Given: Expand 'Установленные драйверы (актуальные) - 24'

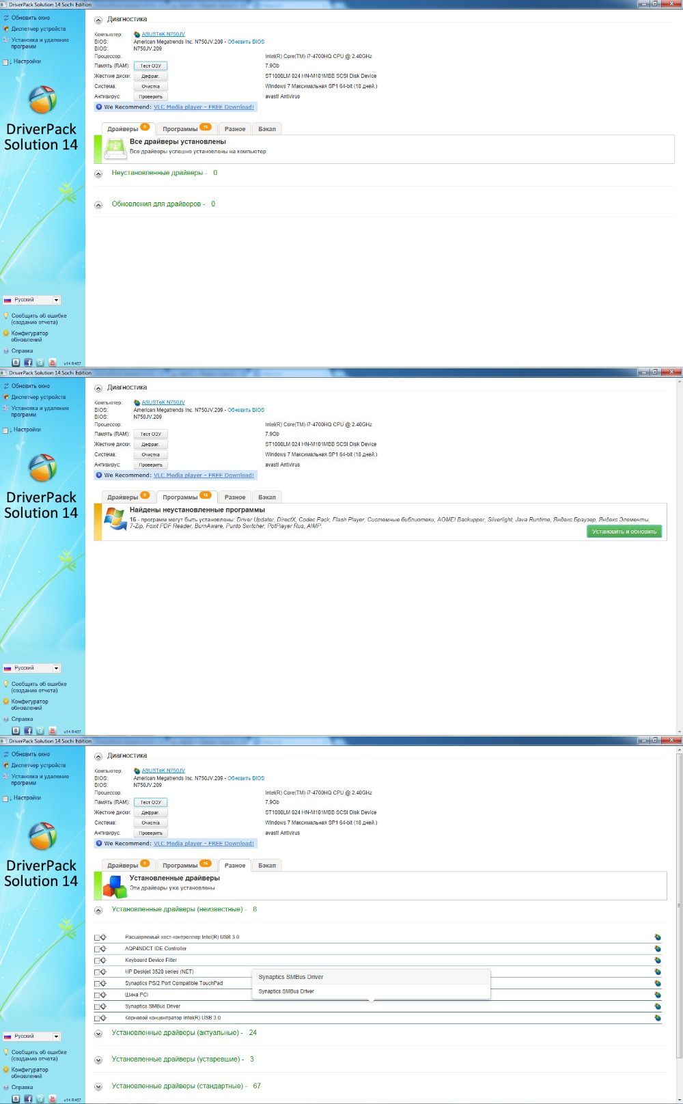Looking at the screenshot, I should (x=98, y=1034).
